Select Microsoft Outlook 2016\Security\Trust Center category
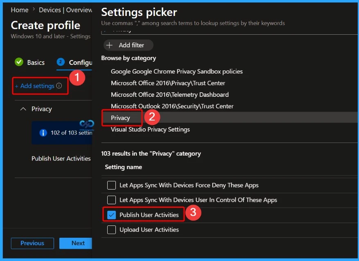The image size is (359, 261). pyautogui.click(x=172, y=106)
